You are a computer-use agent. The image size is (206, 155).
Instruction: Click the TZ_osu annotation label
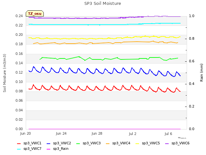[x=35, y=14]
